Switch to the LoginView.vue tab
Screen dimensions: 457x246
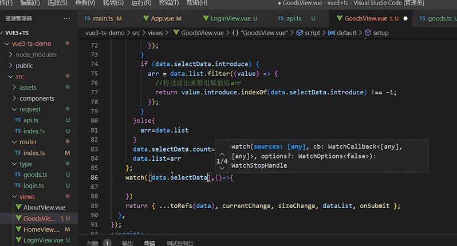coord(230,18)
